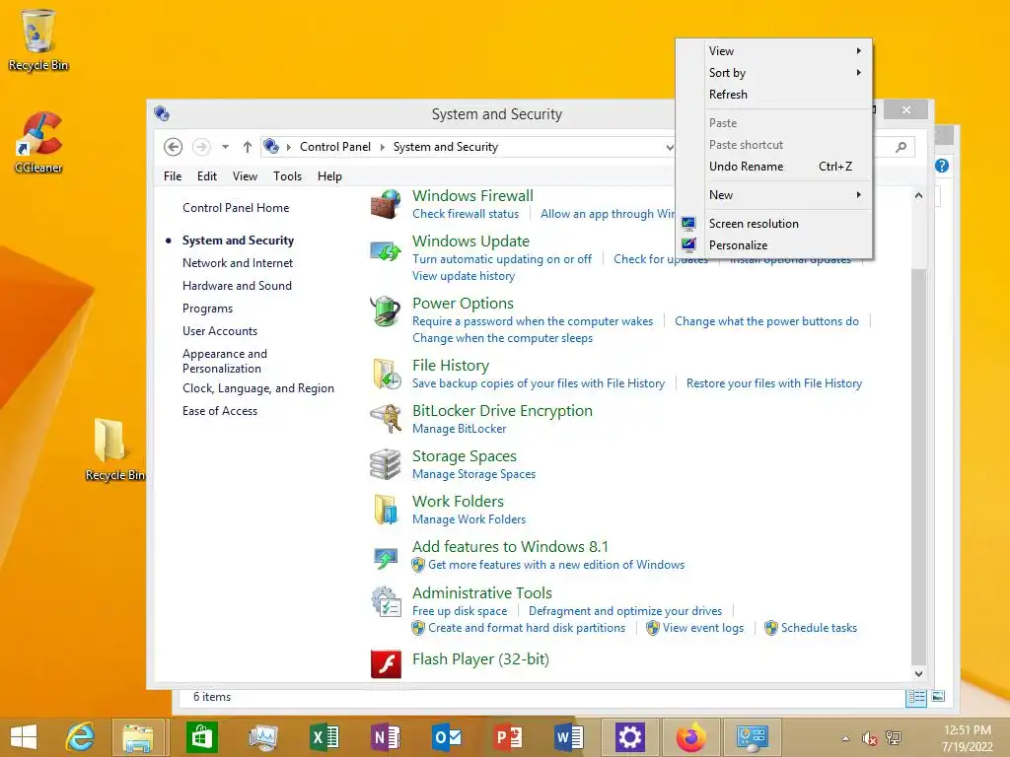Switch to the details view icon in the status bar
This screenshot has height=757, width=1010.
[916, 697]
